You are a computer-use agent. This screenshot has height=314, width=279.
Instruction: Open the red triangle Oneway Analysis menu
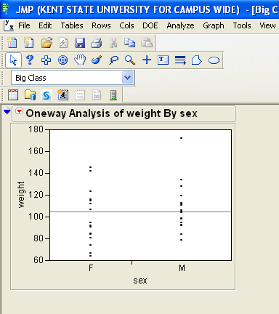click(x=19, y=111)
